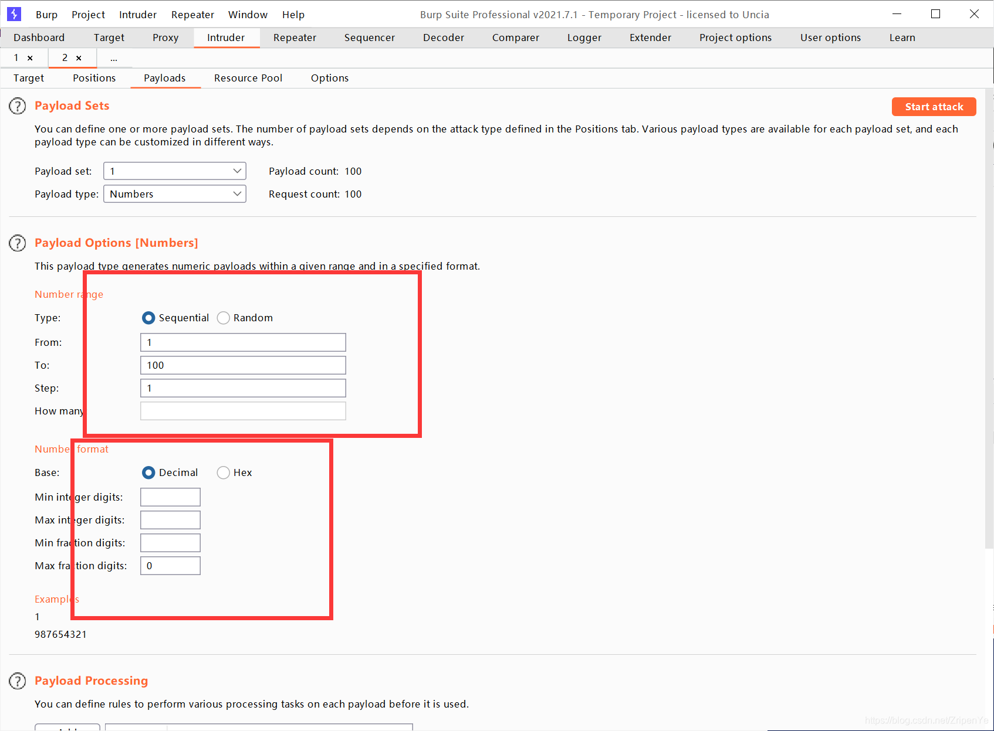Click the Burp Suite logo icon
Screen dimensions: 994x731
14,14
